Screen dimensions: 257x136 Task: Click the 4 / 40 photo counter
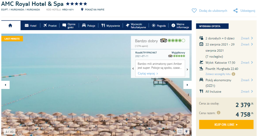click(9, 131)
